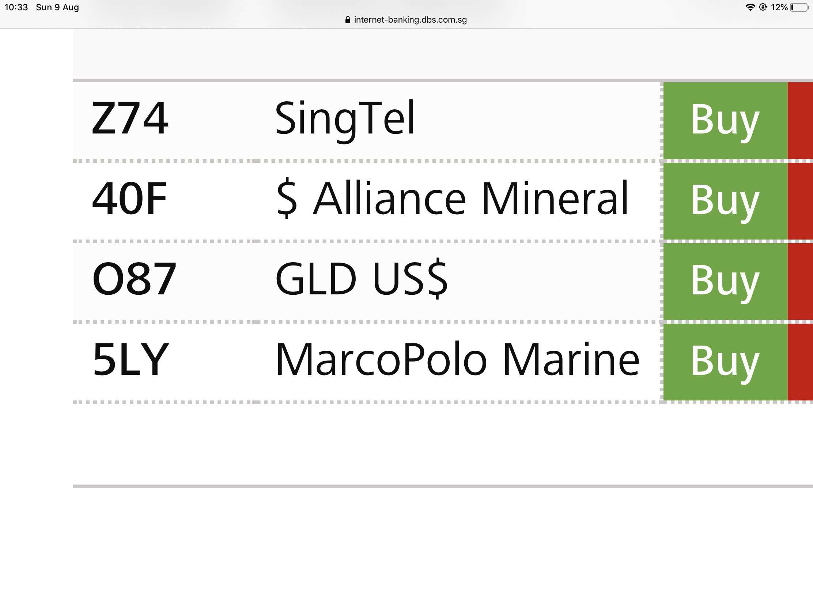
Task: Click stock code Z74
Action: tap(130, 118)
